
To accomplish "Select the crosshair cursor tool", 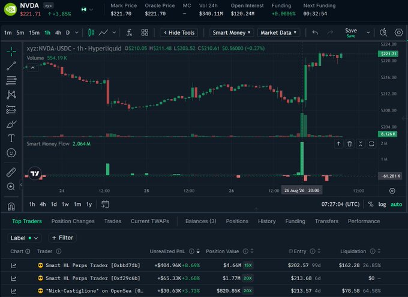I will [x=11, y=52].
